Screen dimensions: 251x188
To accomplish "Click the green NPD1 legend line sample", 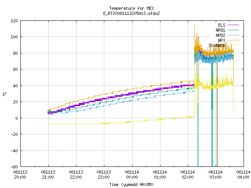I will 233,30.
